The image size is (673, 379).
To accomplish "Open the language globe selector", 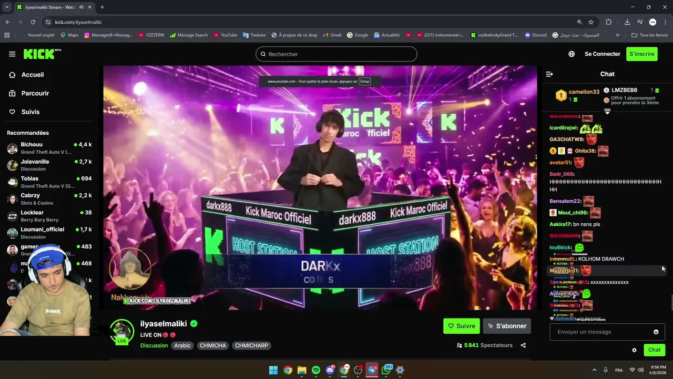I will (572, 54).
